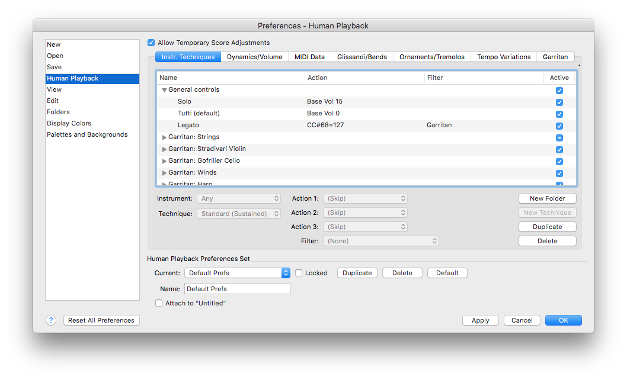This screenshot has height=380, width=627.
Task: Open the Action 3 dropdown
Action: (365, 227)
